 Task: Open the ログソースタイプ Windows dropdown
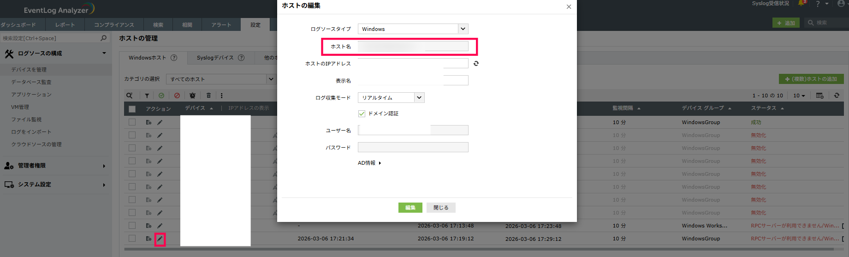point(413,29)
